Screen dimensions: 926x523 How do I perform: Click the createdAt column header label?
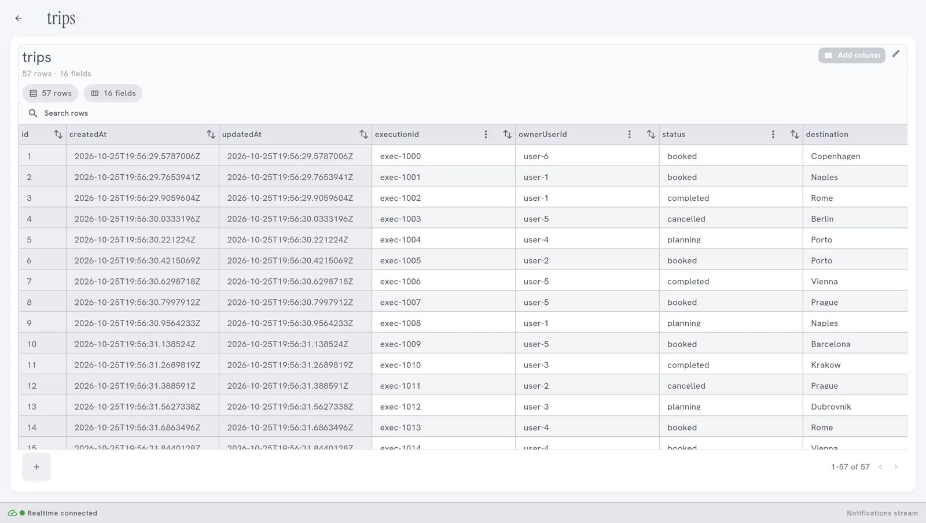[88, 134]
